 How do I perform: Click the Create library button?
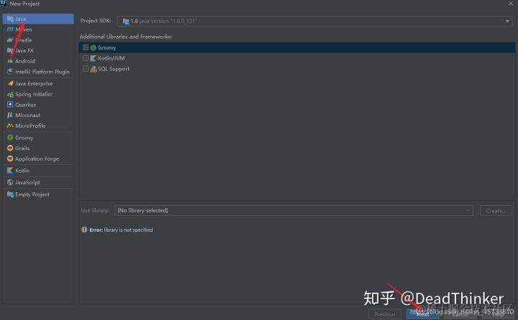pyautogui.click(x=496, y=211)
